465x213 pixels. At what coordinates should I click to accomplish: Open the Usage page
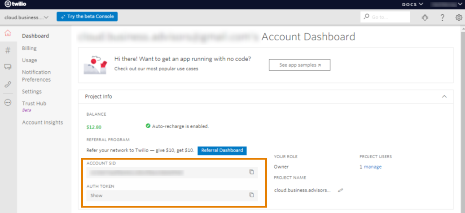point(29,61)
